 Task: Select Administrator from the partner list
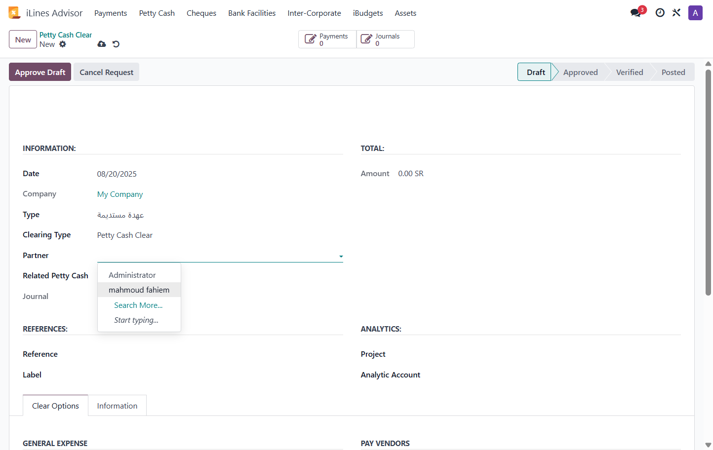139,275
